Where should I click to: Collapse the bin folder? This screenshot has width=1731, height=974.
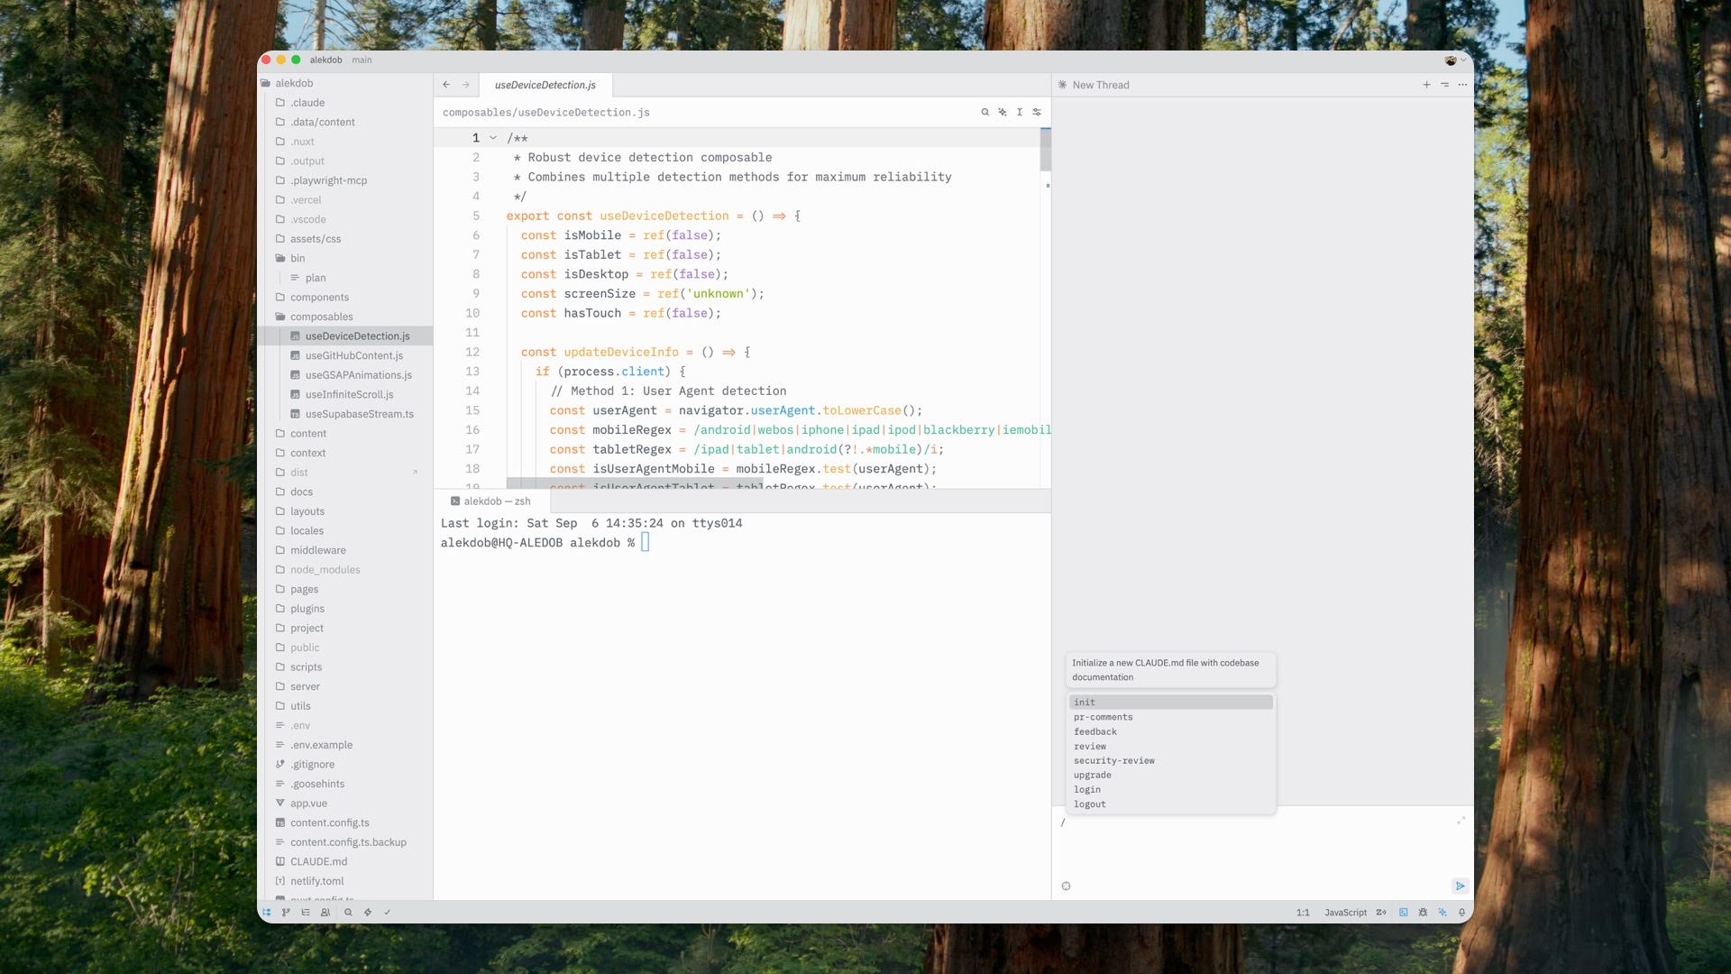coord(298,258)
